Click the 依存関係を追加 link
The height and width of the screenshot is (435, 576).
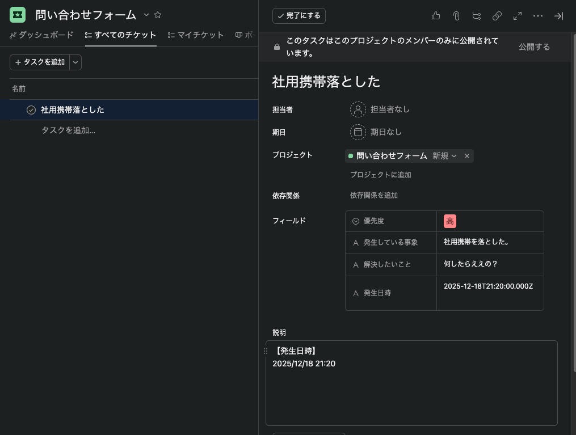(374, 195)
